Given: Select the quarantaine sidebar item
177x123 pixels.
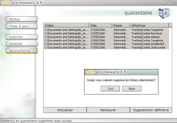Looking at the screenshot, I should click(x=21, y=50).
